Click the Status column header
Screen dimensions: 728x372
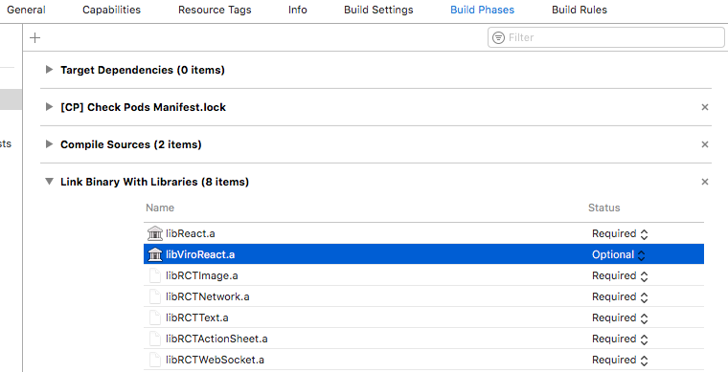pos(604,208)
